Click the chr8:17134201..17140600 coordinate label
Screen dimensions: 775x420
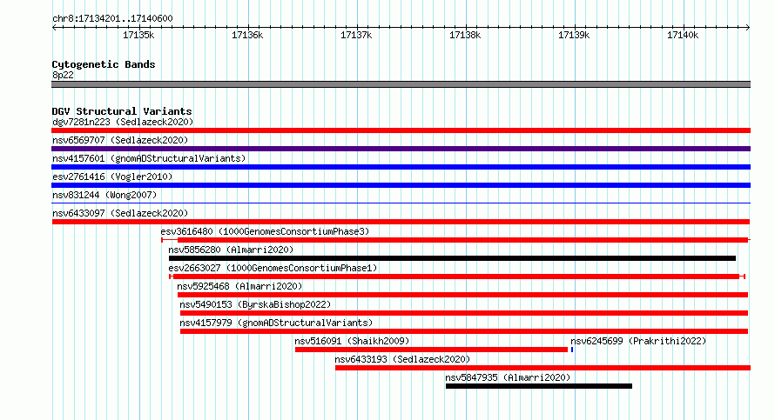pos(112,19)
